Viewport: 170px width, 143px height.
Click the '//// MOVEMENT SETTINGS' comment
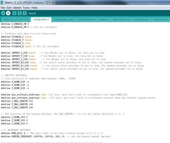tap(16, 130)
